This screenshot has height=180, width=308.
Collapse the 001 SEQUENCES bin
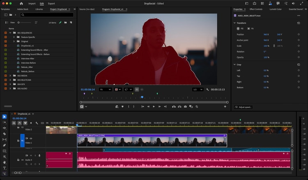pyautogui.click(x=10, y=33)
